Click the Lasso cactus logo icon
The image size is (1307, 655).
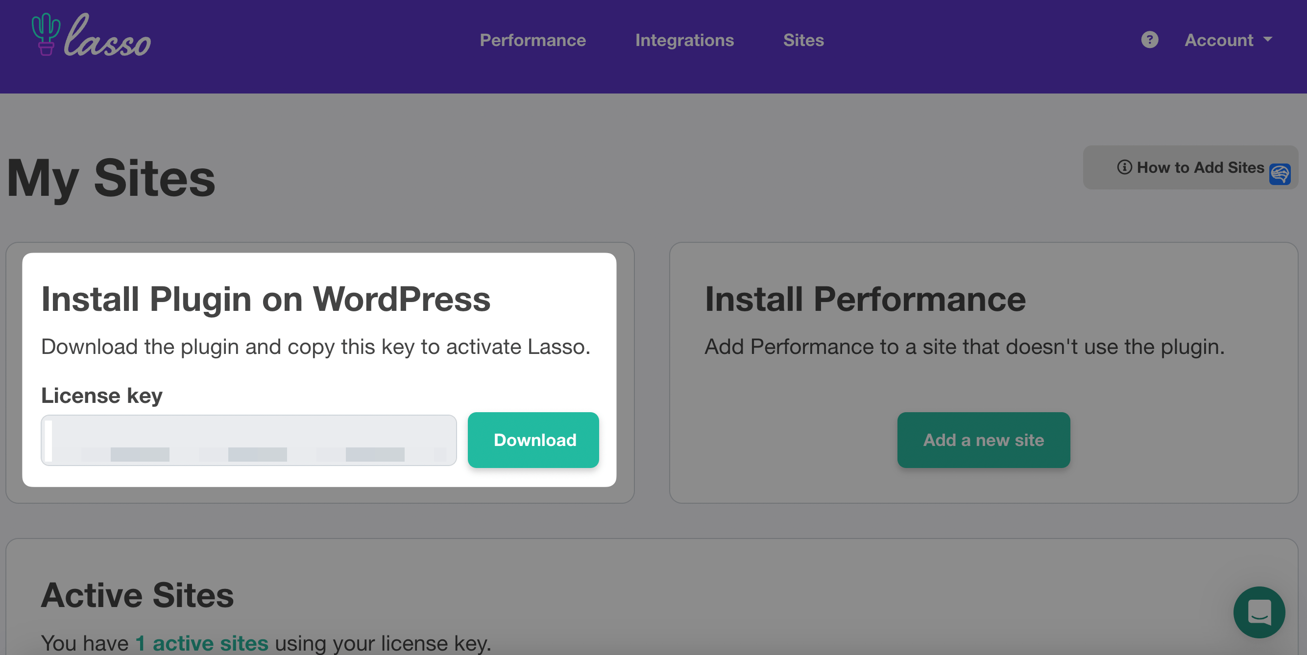click(x=46, y=34)
